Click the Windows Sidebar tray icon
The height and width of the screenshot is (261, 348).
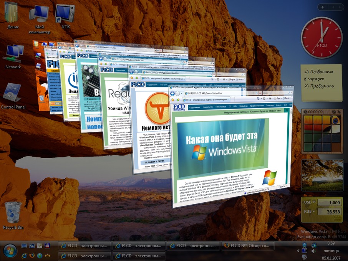305,251
